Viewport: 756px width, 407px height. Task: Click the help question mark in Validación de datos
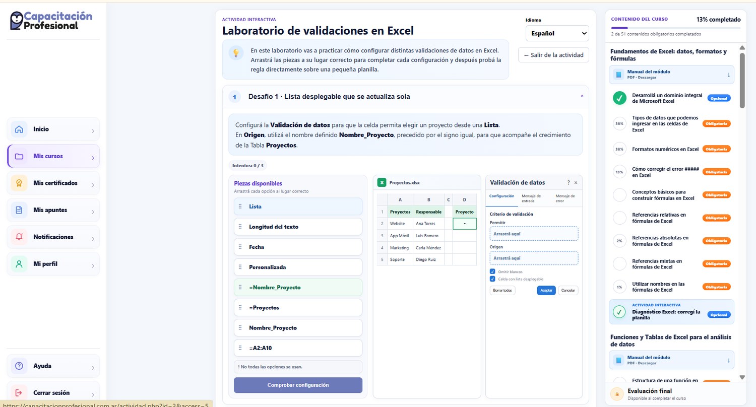click(569, 182)
